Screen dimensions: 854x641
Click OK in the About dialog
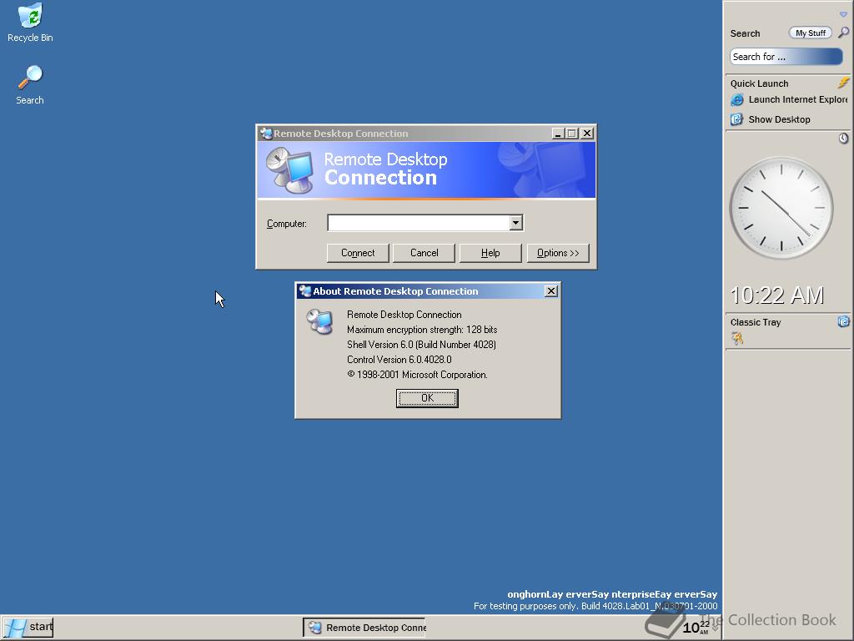coord(427,398)
